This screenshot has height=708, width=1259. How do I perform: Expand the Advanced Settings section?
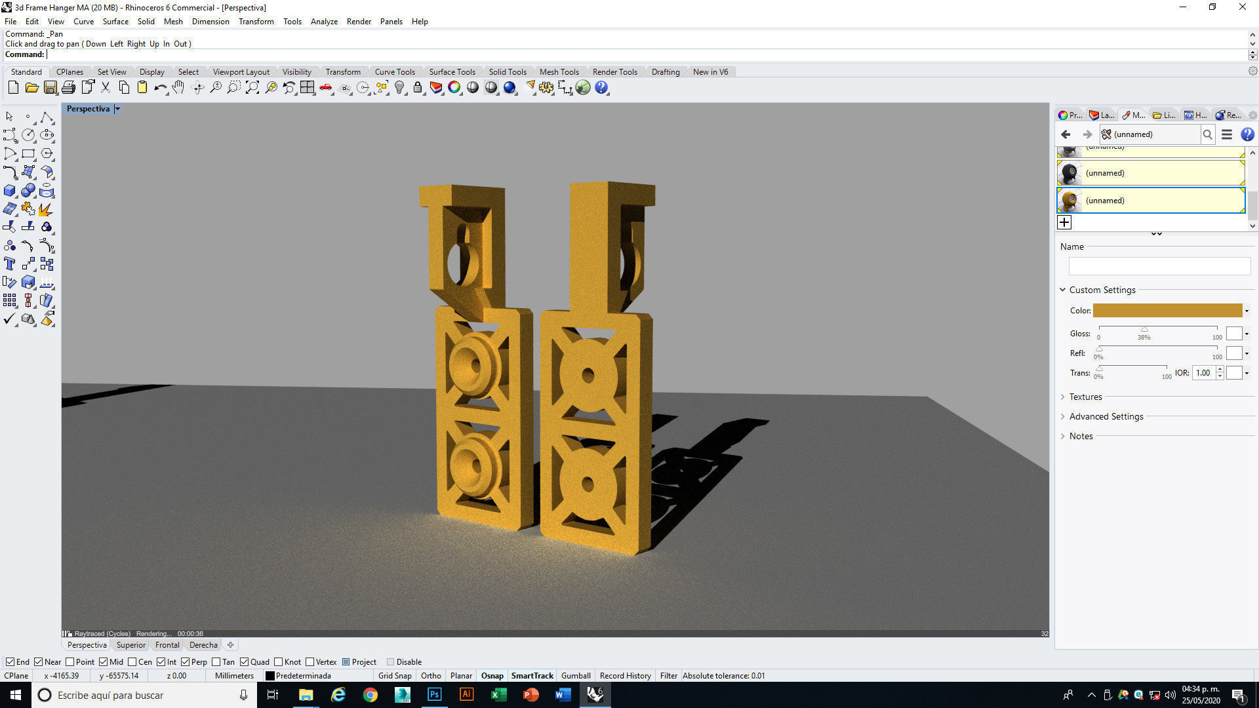1062,416
